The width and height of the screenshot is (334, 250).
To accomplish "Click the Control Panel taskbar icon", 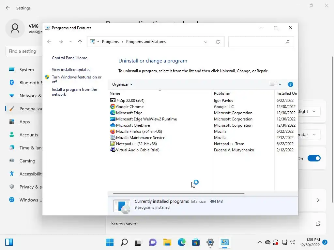I will [225, 242].
